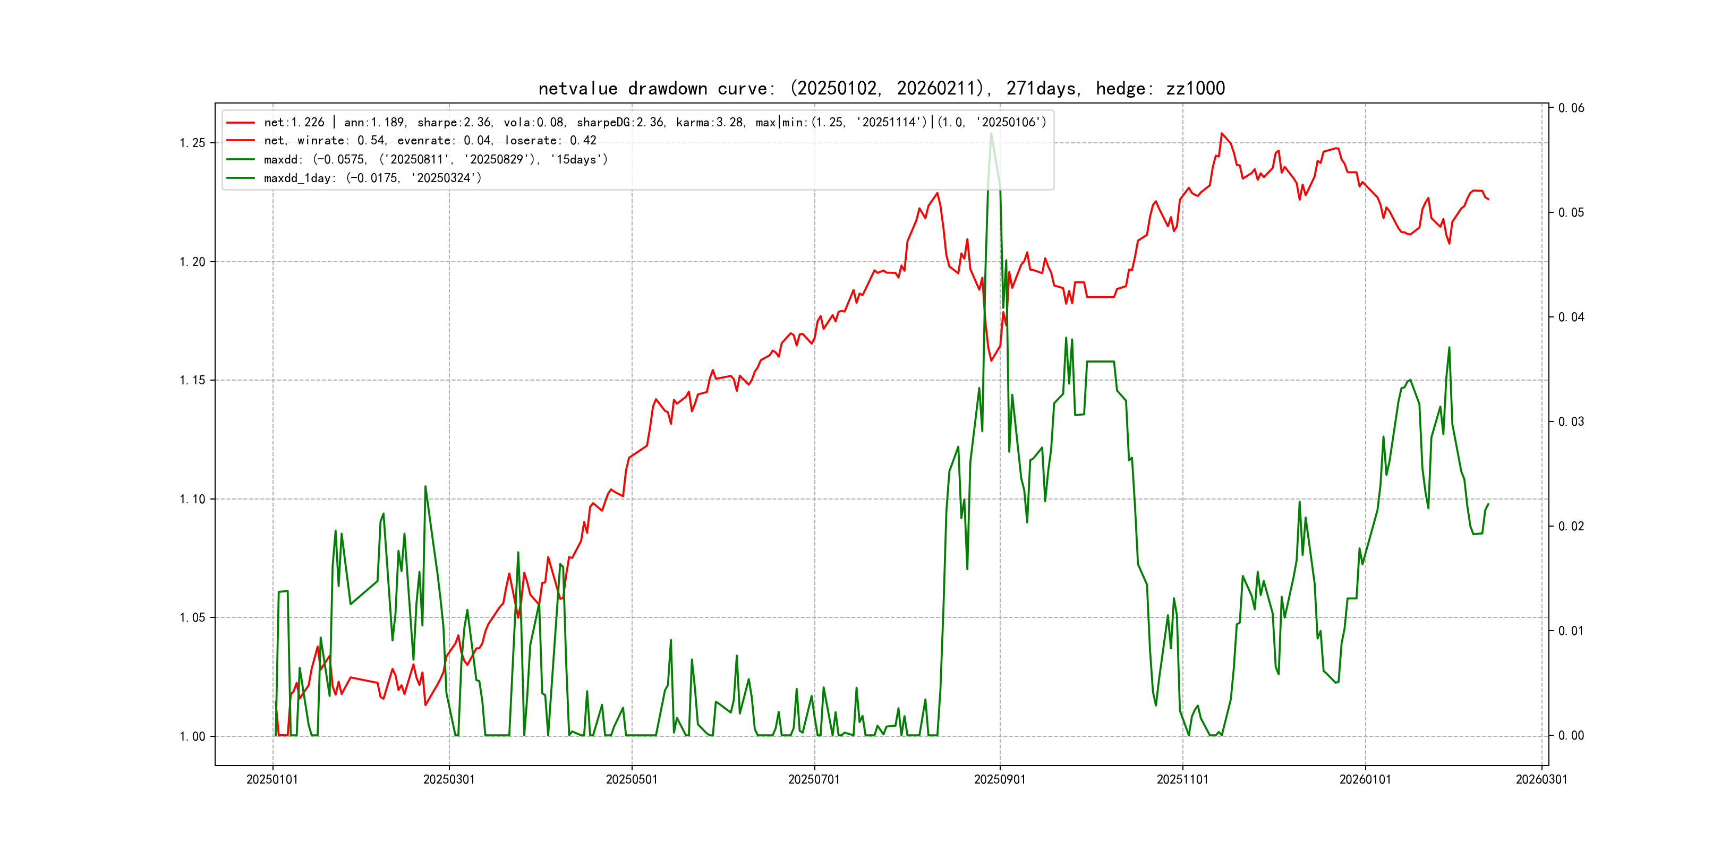The image size is (1721, 860).
Task: Click x-axis label 20250501
Action: (632, 779)
